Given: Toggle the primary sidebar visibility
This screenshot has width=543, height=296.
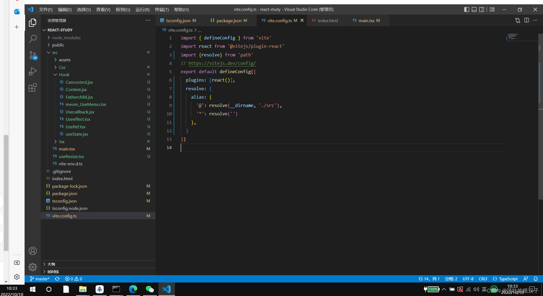Looking at the screenshot, I should click(466, 9).
